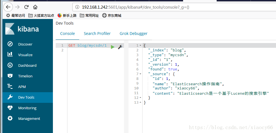Click the browser forward arrow
The image size is (276, 133).
(17, 7)
